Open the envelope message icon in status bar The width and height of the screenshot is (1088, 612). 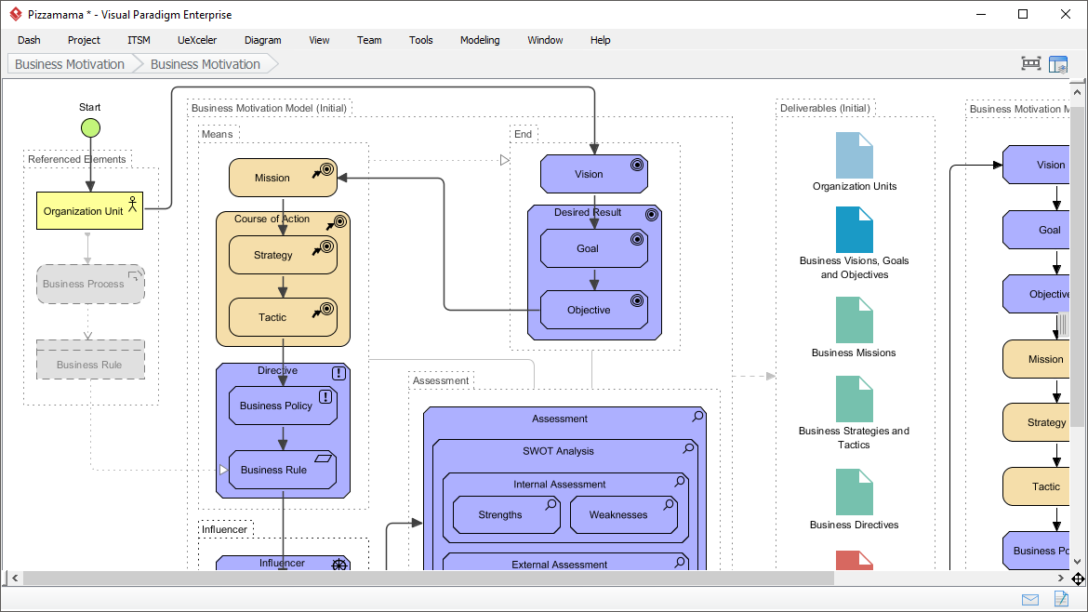[1030, 599]
